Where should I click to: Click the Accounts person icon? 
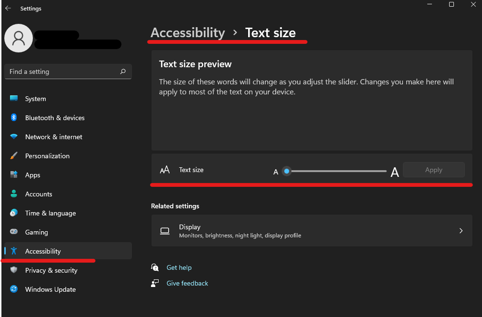click(x=14, y=194)
